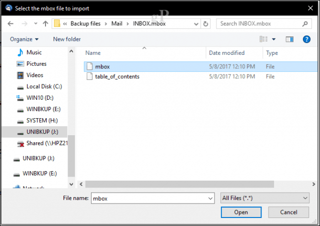Click the SYSTEM (H:) drive icon
The width and height of the screenshot is (320, 226).
pos(20,122)
